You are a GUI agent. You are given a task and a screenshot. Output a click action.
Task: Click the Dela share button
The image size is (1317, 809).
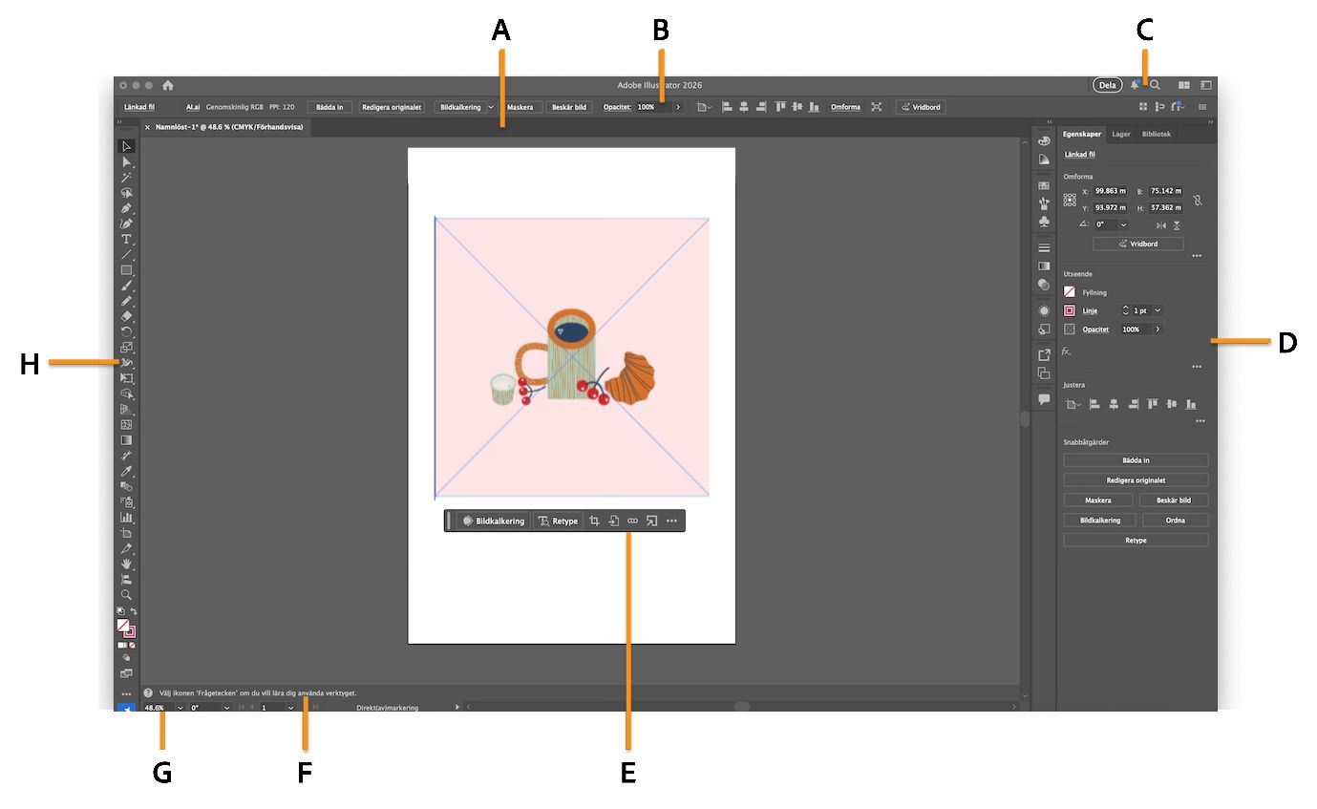pyautogui.click(x=1107, y=85)
